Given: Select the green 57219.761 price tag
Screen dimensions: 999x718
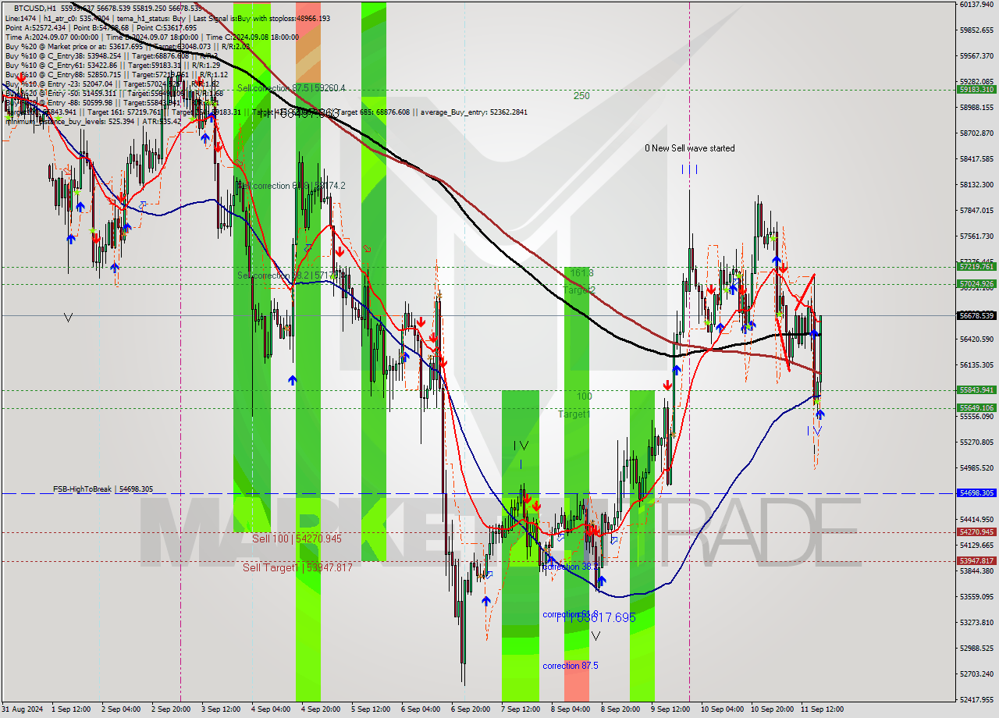Looking at the screenshot, I should click(x=976, y=267).
